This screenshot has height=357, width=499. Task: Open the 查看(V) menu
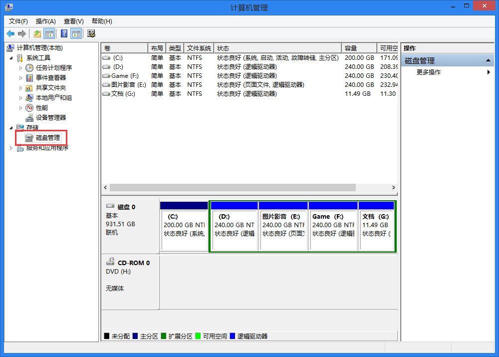tap(73, 21)
